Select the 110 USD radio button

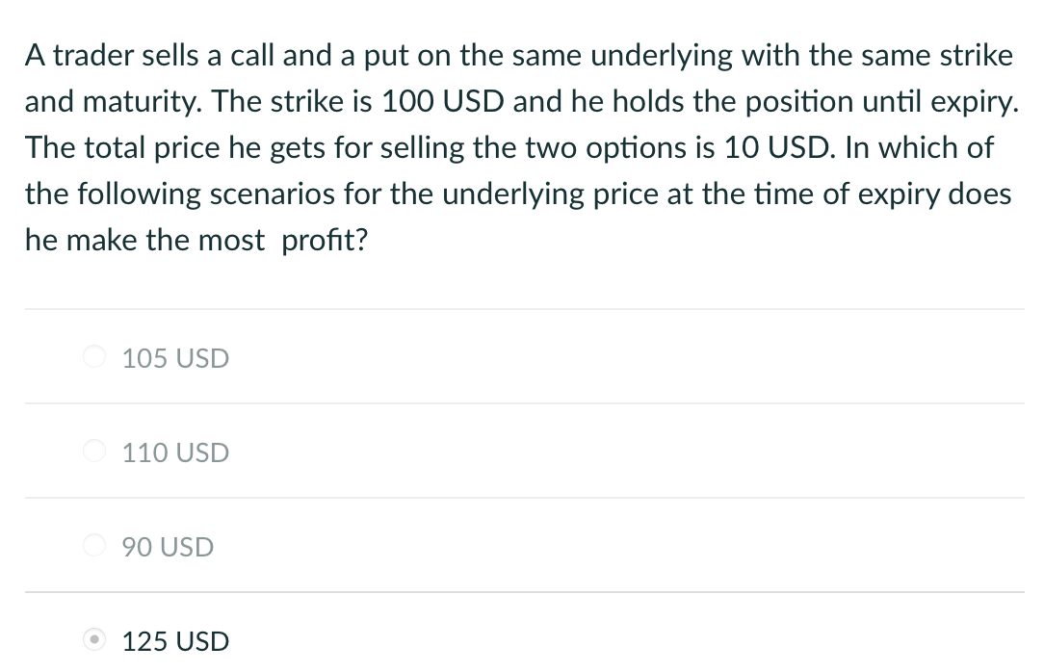93,452
